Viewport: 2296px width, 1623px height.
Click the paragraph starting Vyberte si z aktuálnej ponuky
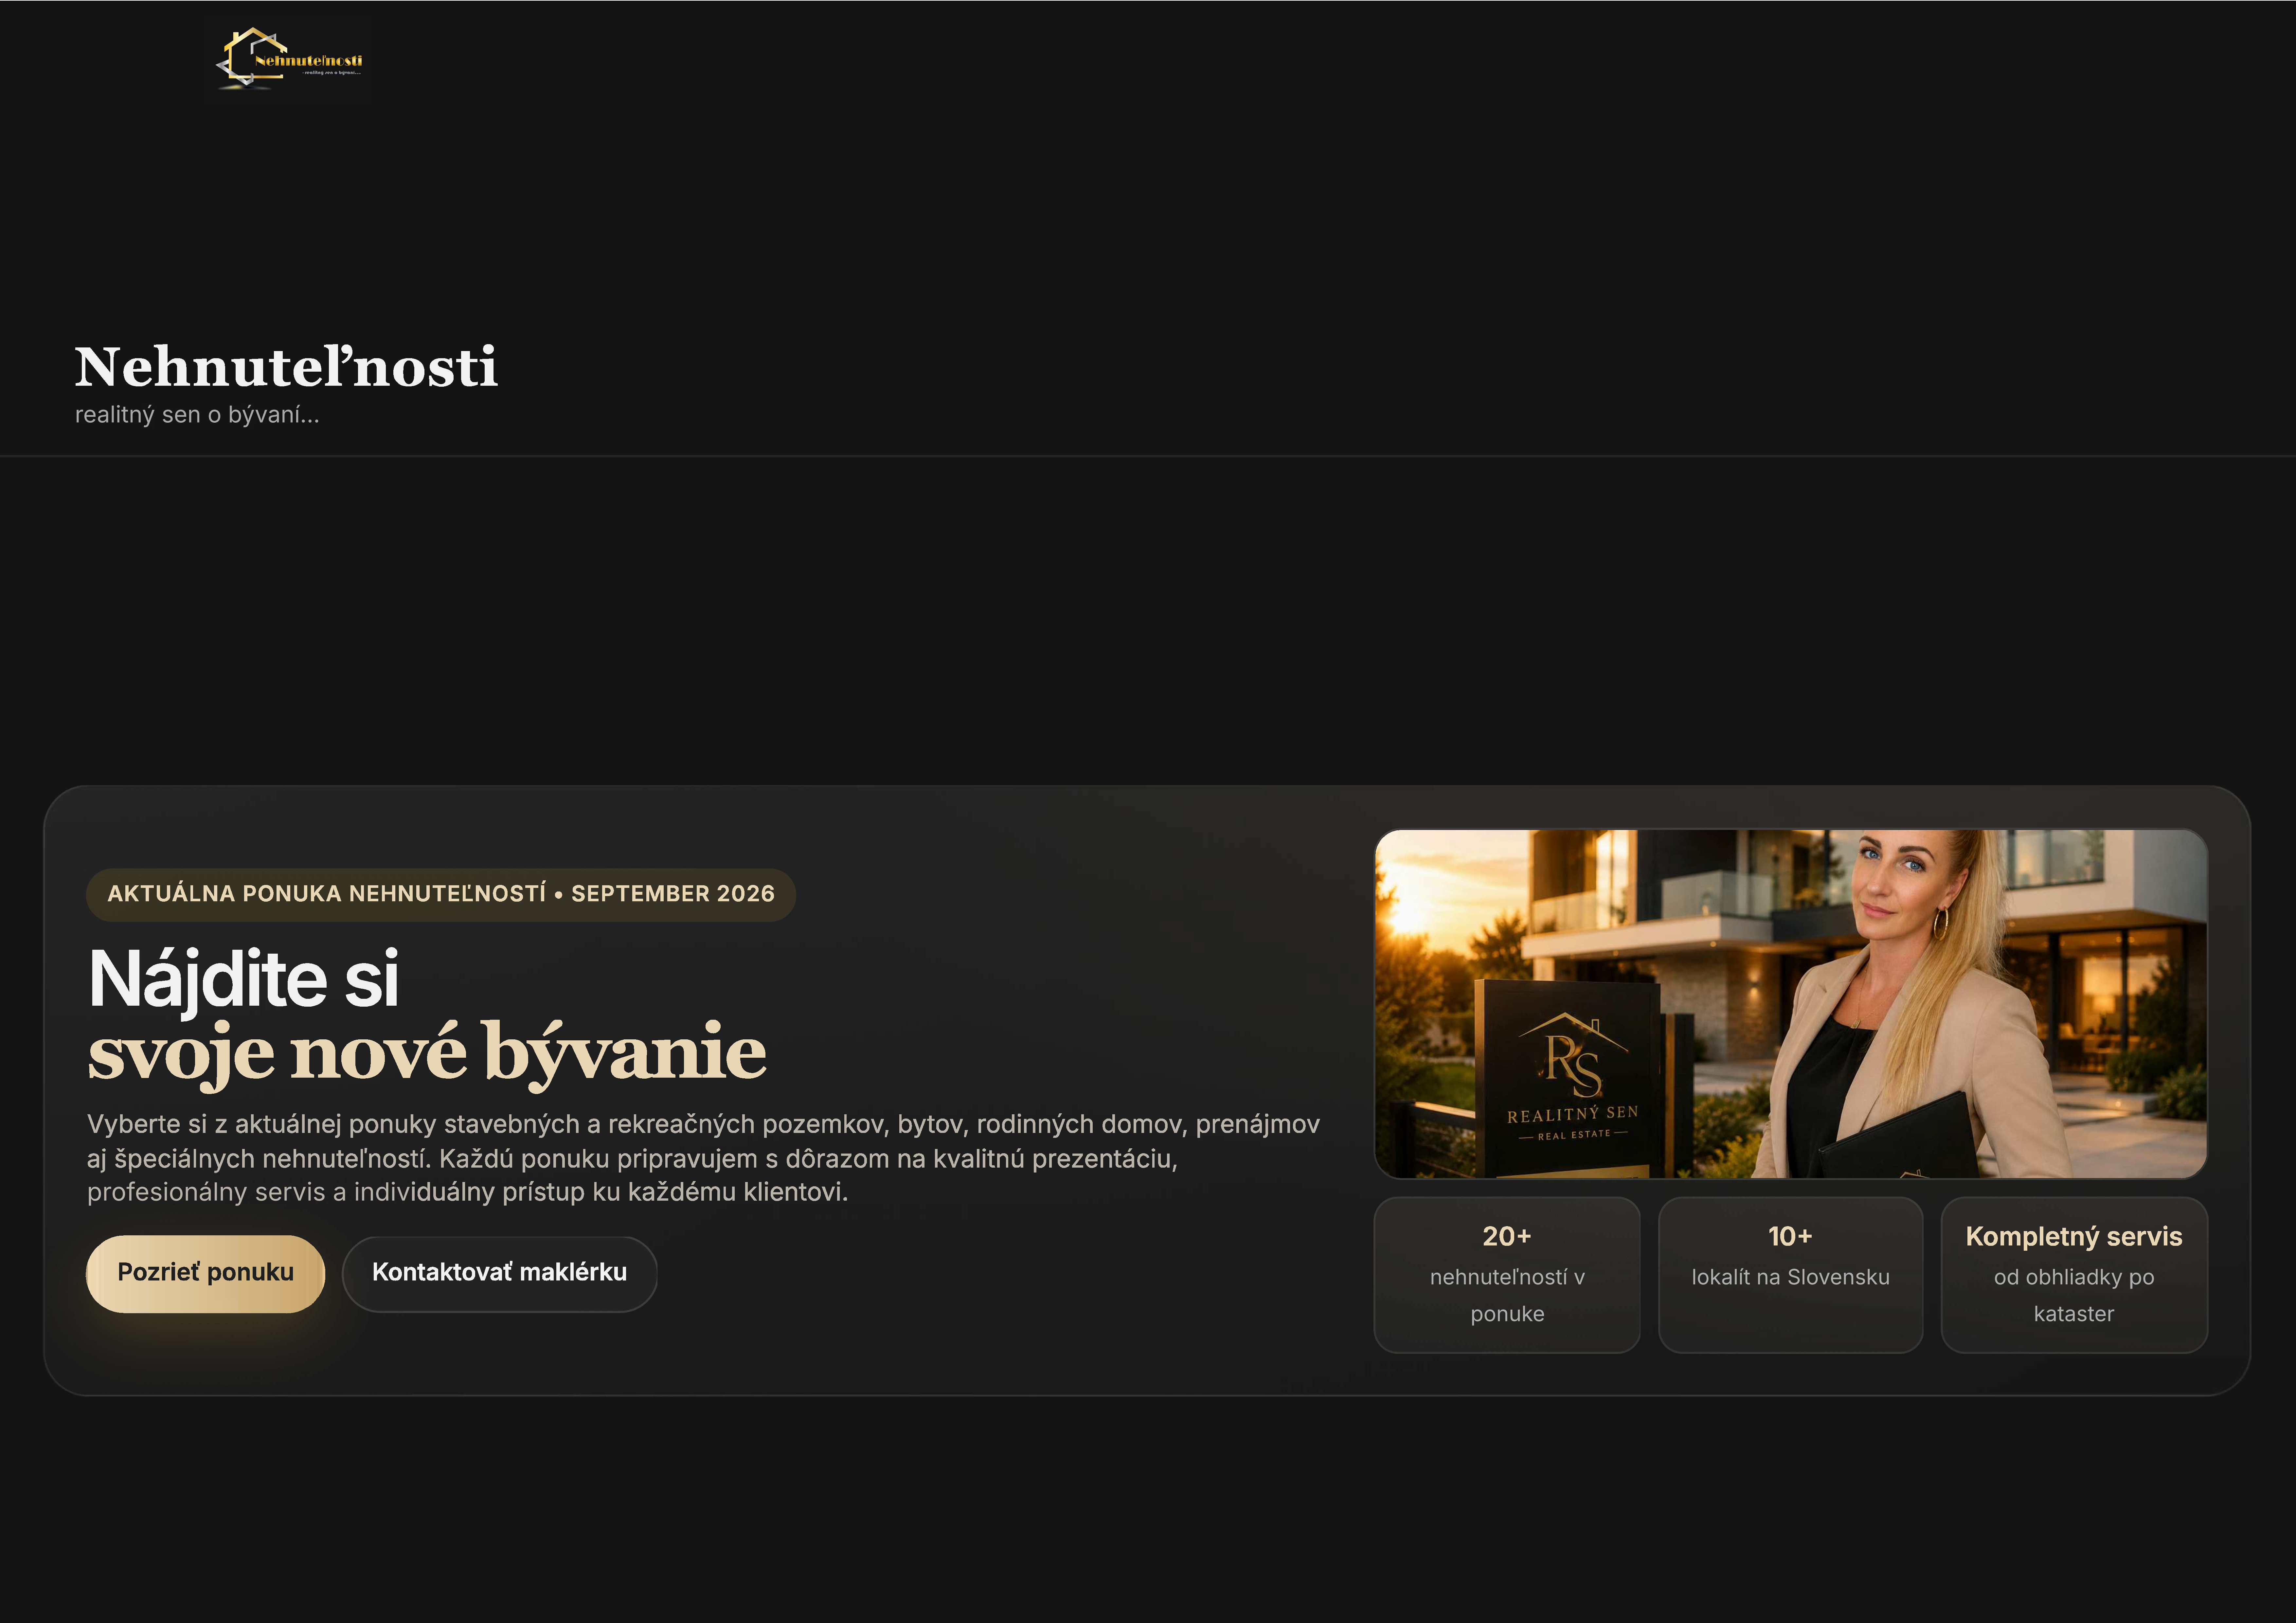[x=703, y=1158]
